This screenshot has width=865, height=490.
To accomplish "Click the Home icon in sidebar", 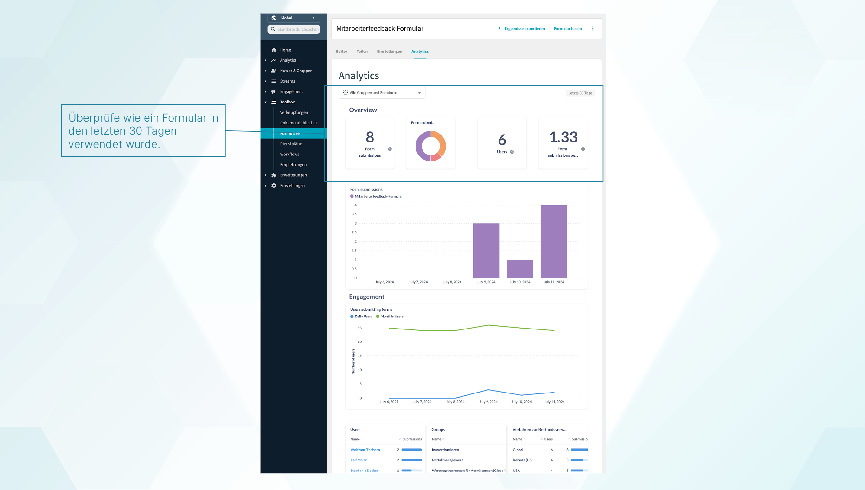I will tap(274, 50).
